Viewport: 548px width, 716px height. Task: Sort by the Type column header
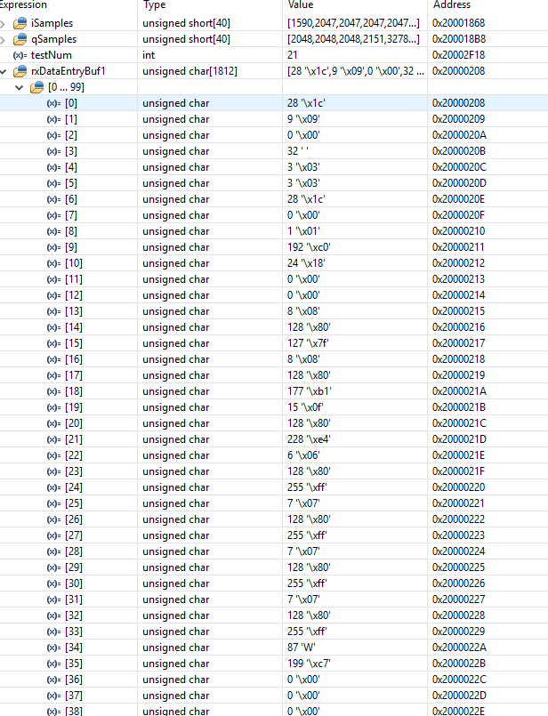point(155,4)
